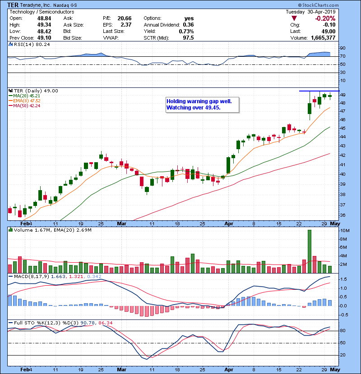This screenshot has height=374, width=361.
Task: Click the tallest green volume bar near 10M
Action: click(310, 251)
